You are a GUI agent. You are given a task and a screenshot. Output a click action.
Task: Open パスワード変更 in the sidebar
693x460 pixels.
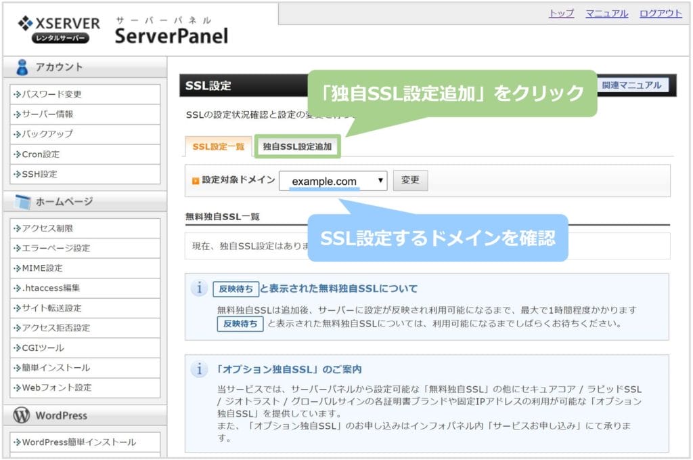[x=52, y=94]
